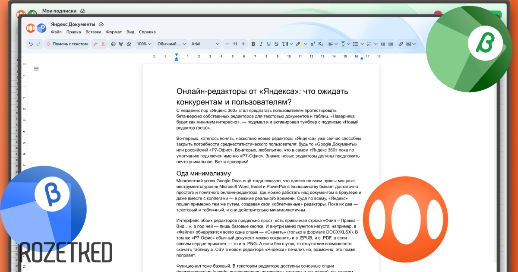Viewport: 518px width, 272px height.
Task: Open the 'Справка' menu
Action: pyautogui.click(x=147, y=32)
